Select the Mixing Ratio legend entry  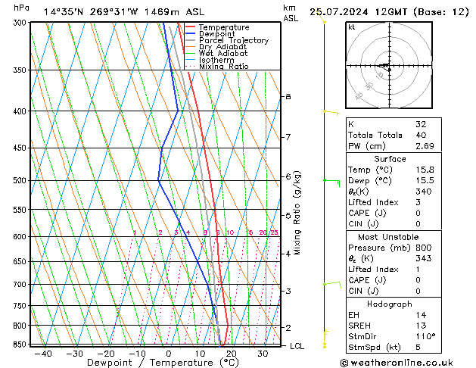tap(223, 67)
